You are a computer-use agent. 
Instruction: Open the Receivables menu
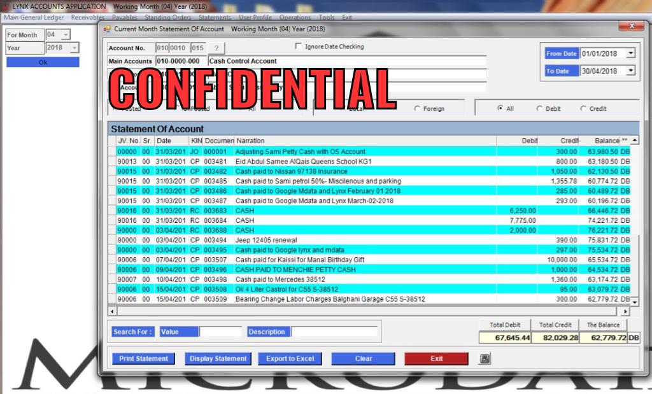tap(88, 17)
